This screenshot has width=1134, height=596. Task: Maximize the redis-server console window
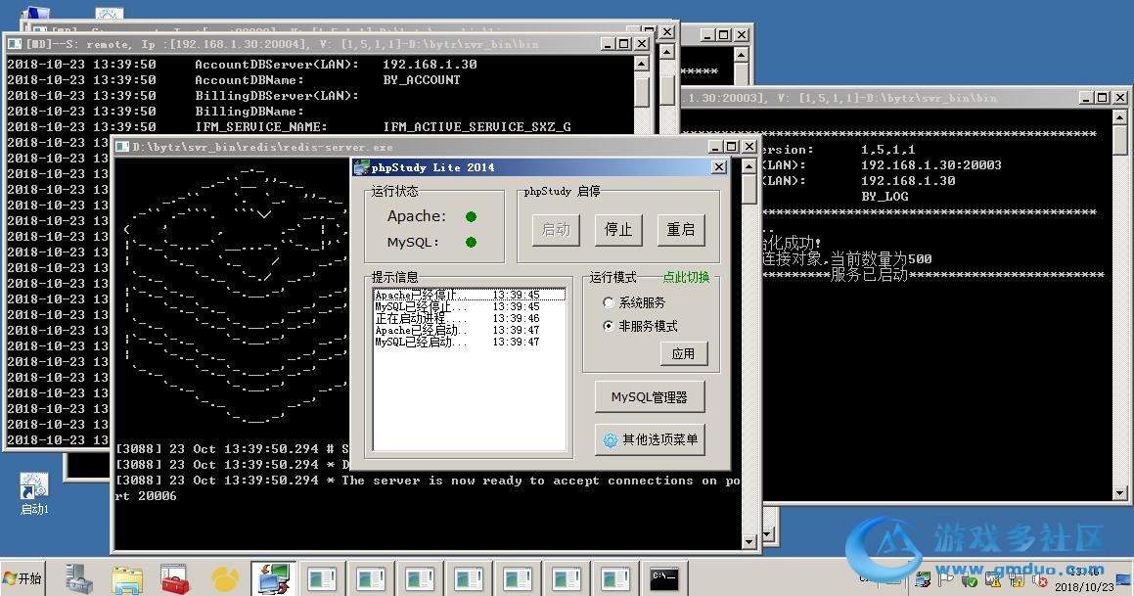tap(731, 146)
